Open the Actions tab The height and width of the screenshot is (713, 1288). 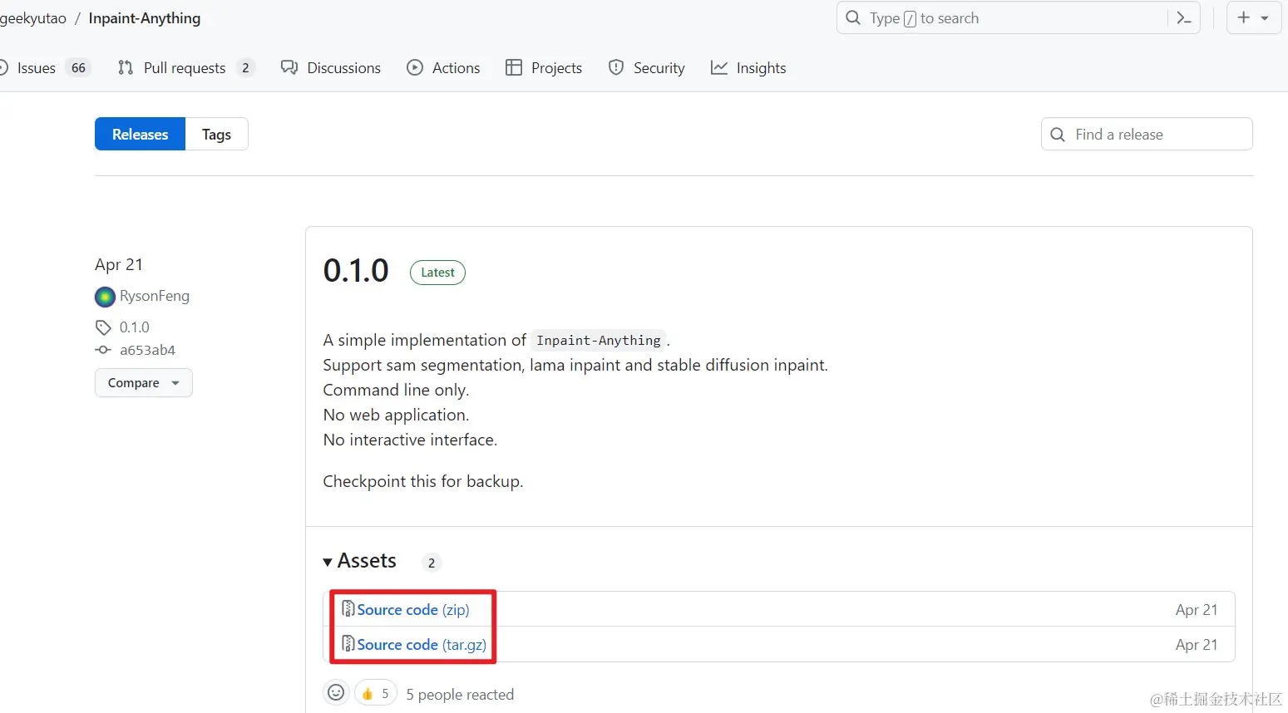pyautogui.click(x=443, y=68)
